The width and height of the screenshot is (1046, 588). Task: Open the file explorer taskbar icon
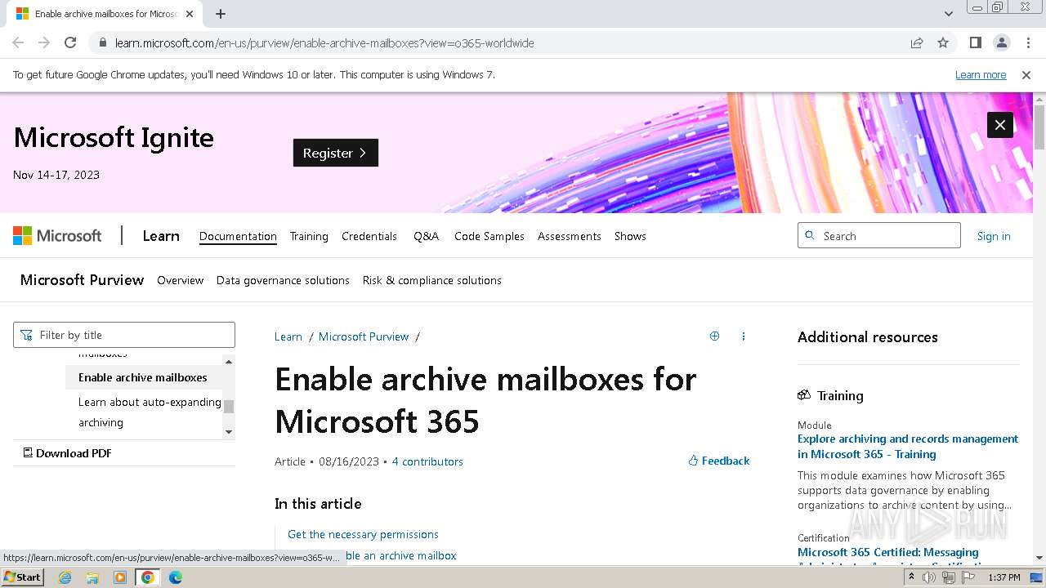click(x=92, y=577)
